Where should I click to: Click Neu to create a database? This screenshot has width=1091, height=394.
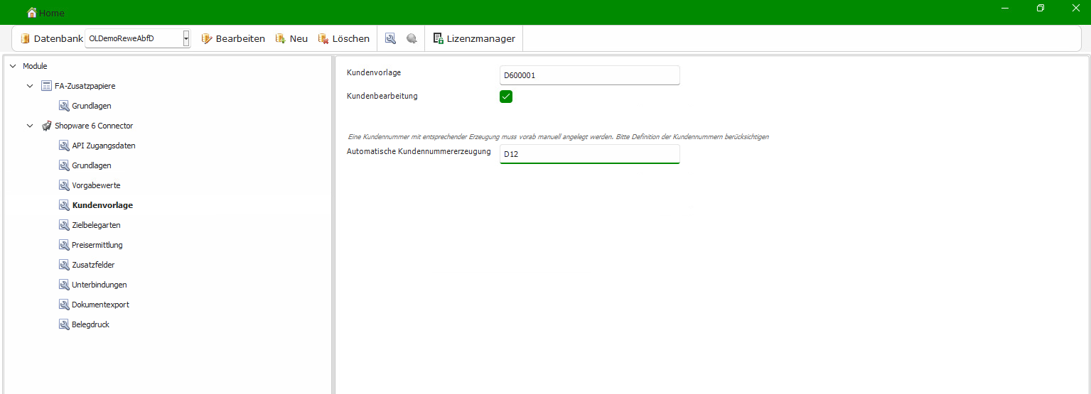click(292, 39)
